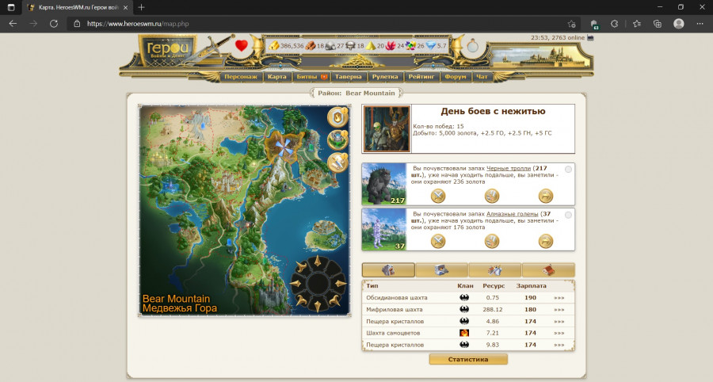The image size is (713, 382).
Task: Click the red heart health icon
Action: pos(242,45)
